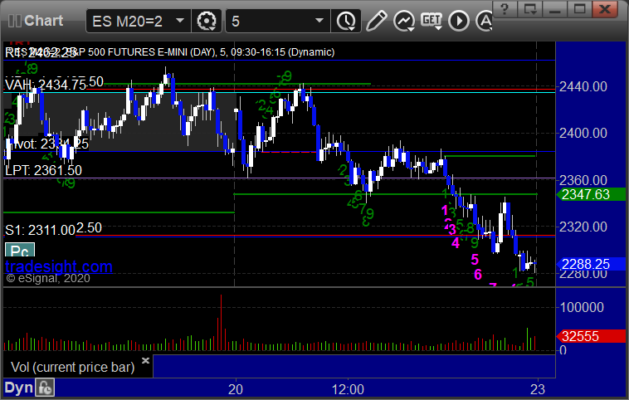Click the magenta count number 5
Image resolution: width=629 pixels, height=400 pixels.
pyautogui.click(x=475, y=260)
